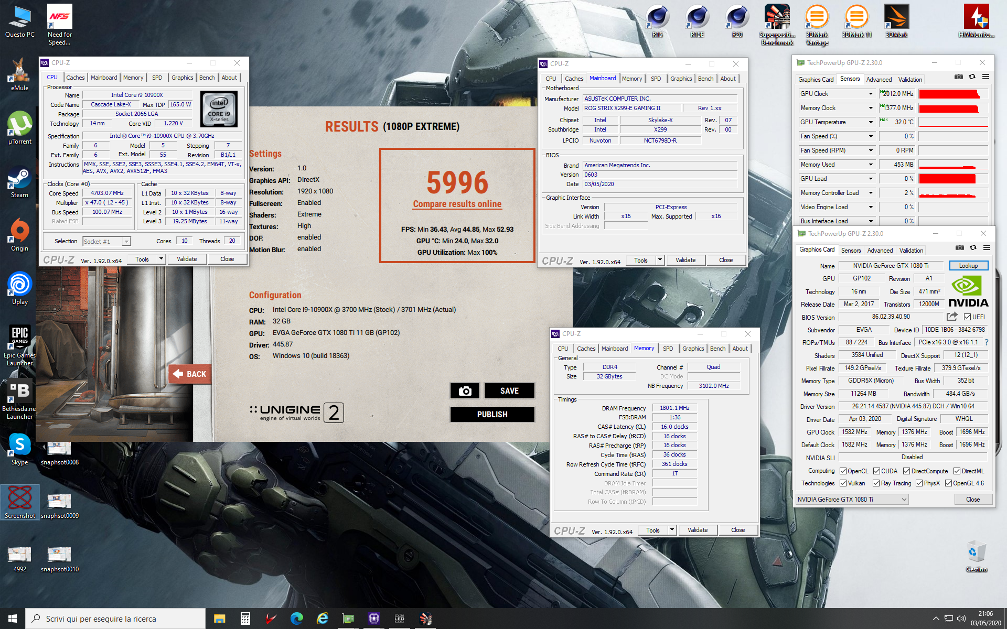This screenshot has width=1007, height=629.
Task: Open the Memory Used sensor dropdown
Action: [x=871, y=165]
